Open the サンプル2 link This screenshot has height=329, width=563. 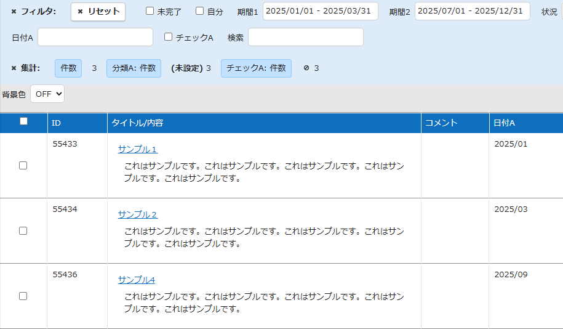coord(137,214)
